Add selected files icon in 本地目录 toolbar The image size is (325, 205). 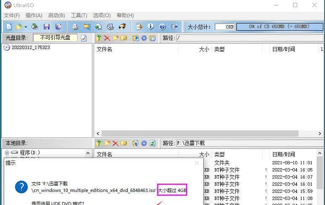click(x=136, y=143)
